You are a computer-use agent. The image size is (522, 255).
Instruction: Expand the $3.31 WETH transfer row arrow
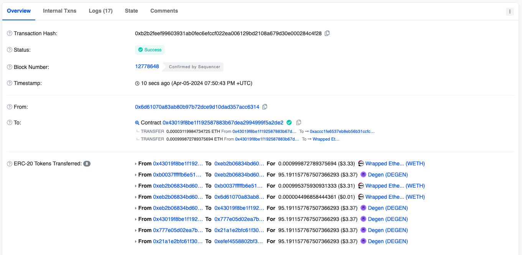136,186
